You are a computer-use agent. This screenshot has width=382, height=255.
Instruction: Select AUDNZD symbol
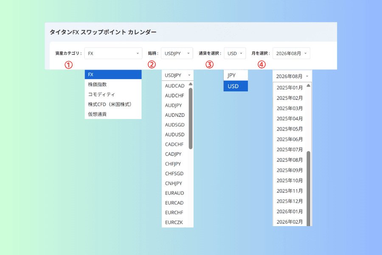point(175,115)
